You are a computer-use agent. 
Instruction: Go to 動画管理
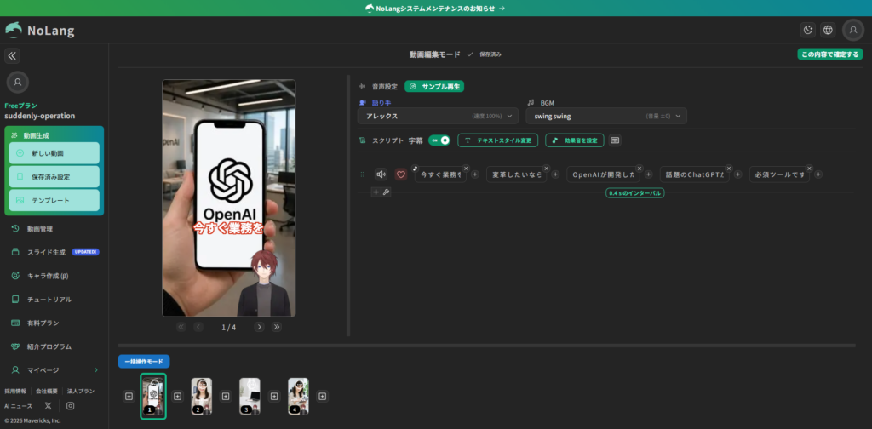click(40, 228)
